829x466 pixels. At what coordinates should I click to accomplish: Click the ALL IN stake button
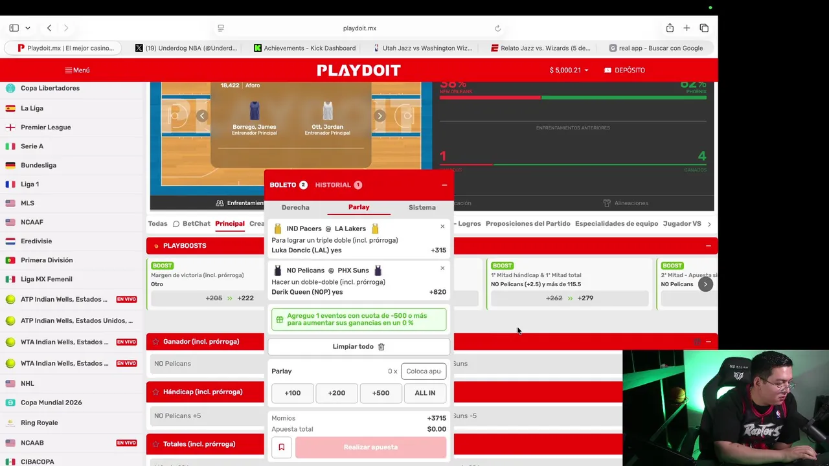click(425, 393)
